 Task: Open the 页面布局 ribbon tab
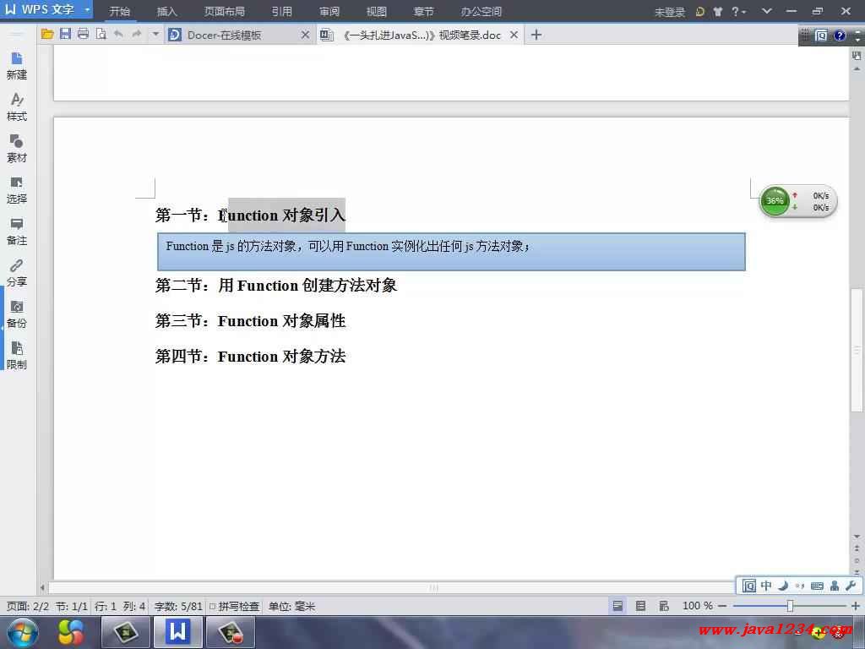click(224, 12)
